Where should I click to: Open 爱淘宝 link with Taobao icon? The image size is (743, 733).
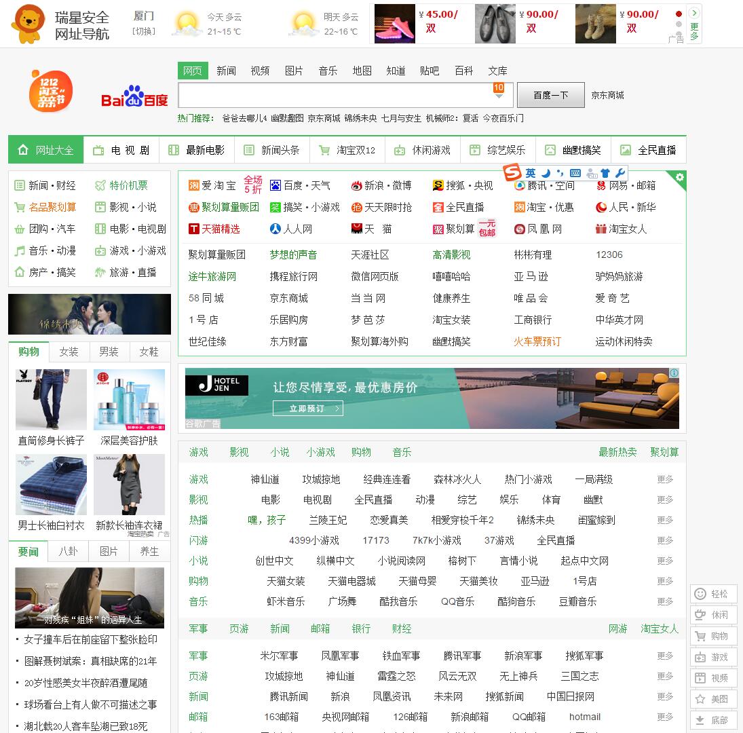[212, 185]
